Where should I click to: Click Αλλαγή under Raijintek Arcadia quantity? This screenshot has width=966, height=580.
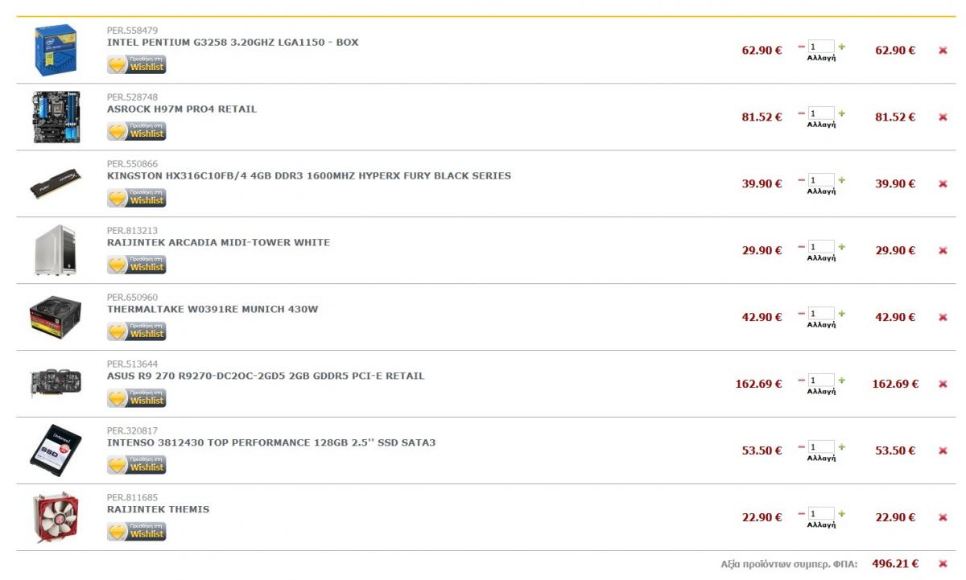[821, 258]
